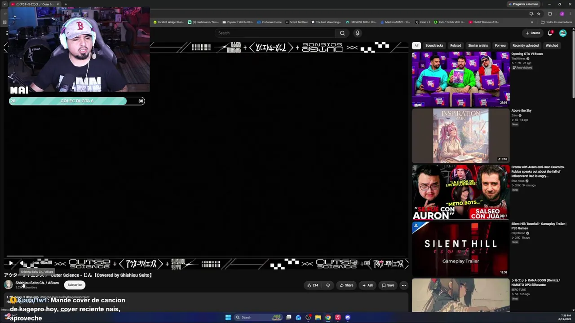Open the YouTube account avatar menu
575x323 pixels.
pos(563,33)
